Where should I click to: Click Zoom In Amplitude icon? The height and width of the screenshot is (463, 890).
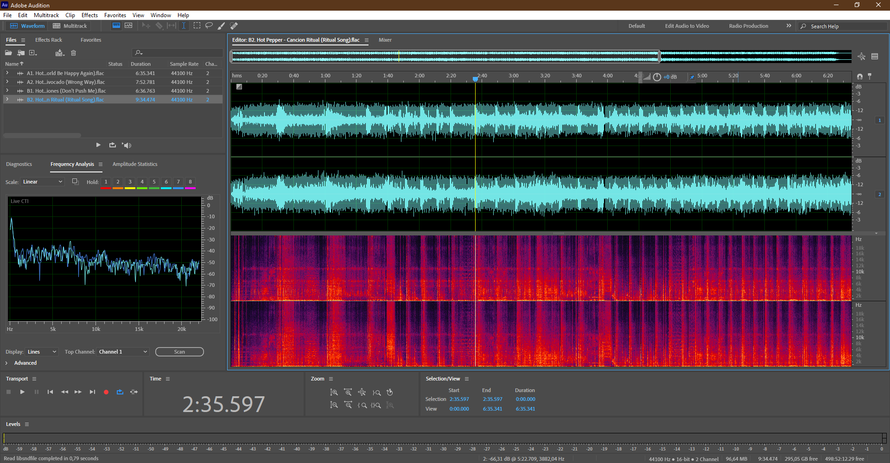coord(334,393)
